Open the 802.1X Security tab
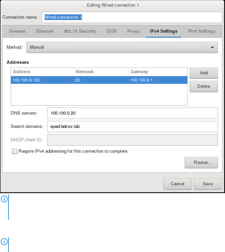 80,31
